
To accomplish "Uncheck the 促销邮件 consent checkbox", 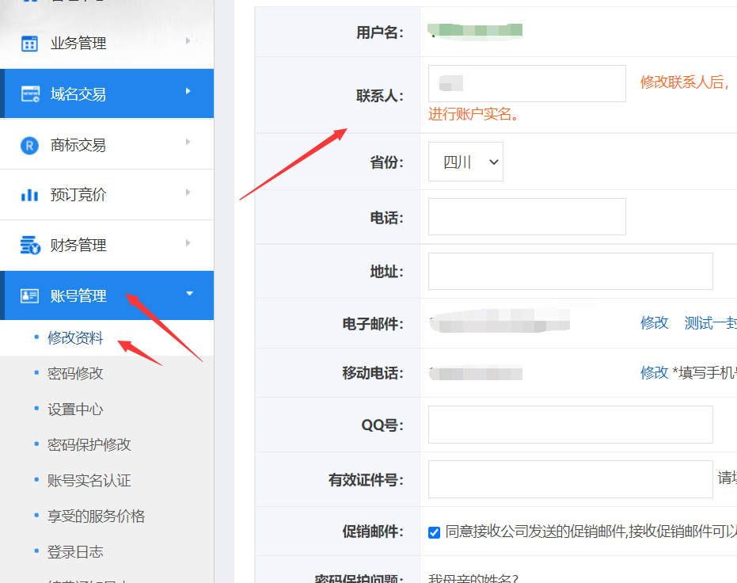I will point(434,532).
